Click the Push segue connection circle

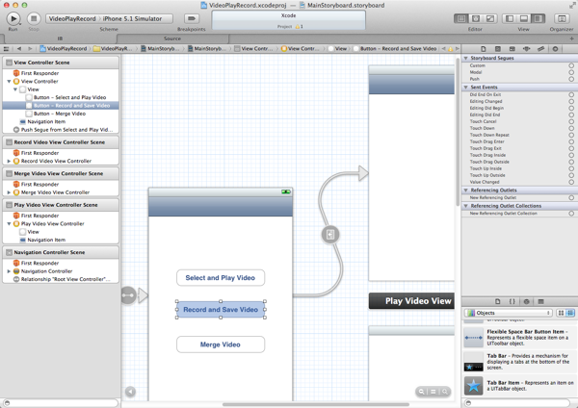coord(571,79)
